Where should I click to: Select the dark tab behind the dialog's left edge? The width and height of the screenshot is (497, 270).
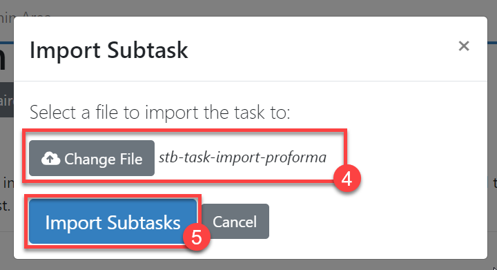point(7,99)
